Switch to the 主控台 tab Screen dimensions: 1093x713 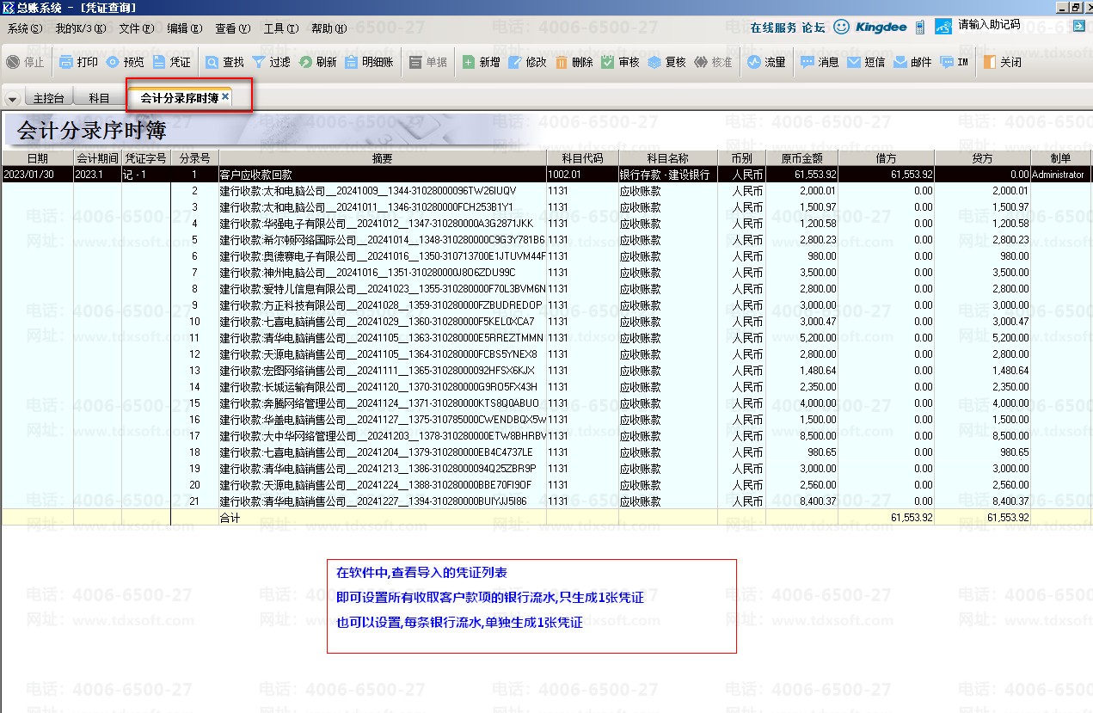tap(48, 98)
